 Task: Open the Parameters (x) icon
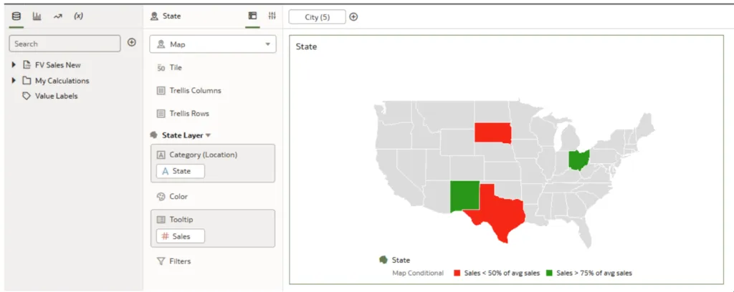click(x=78, y=16)
